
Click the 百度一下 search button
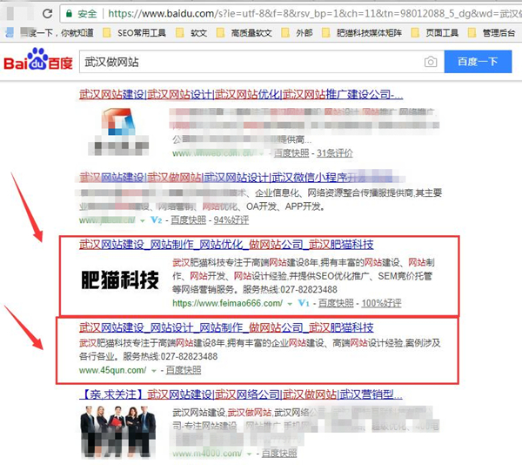tap(478, 62)
